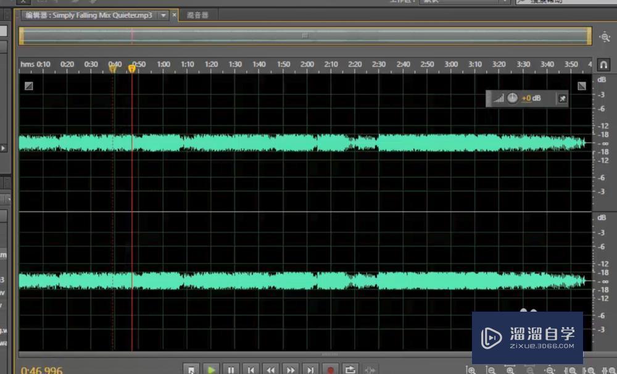Click the Stop button in transport controls

point(191,370)
